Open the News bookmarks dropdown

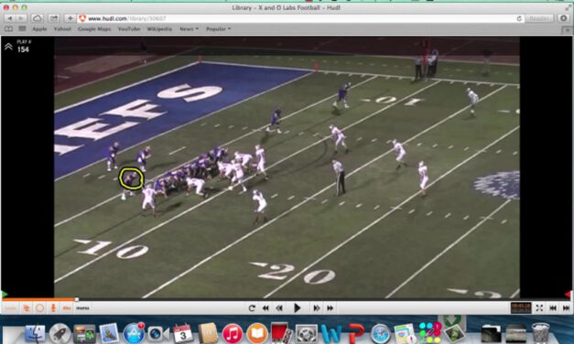(189, 28)
